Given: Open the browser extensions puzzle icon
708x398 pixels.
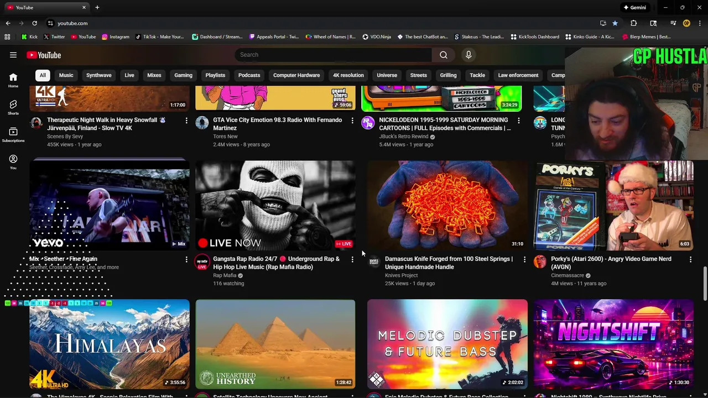Looking at the screenshot, I should pyautogui.click(x=634, y=23).
